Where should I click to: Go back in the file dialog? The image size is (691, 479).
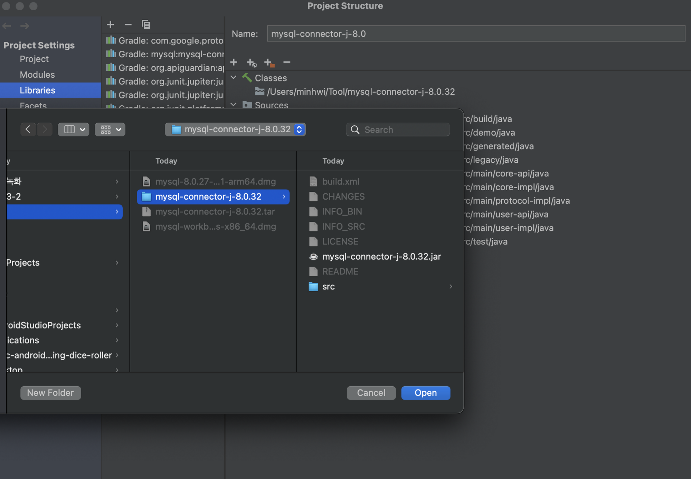pos(28,130)
